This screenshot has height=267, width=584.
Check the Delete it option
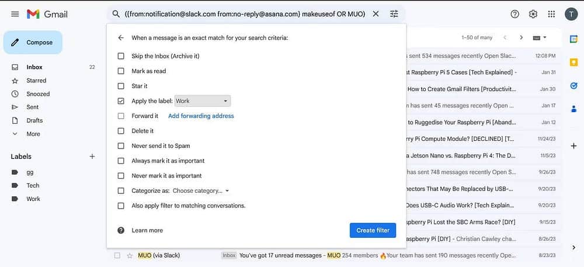tap(121, 131)
